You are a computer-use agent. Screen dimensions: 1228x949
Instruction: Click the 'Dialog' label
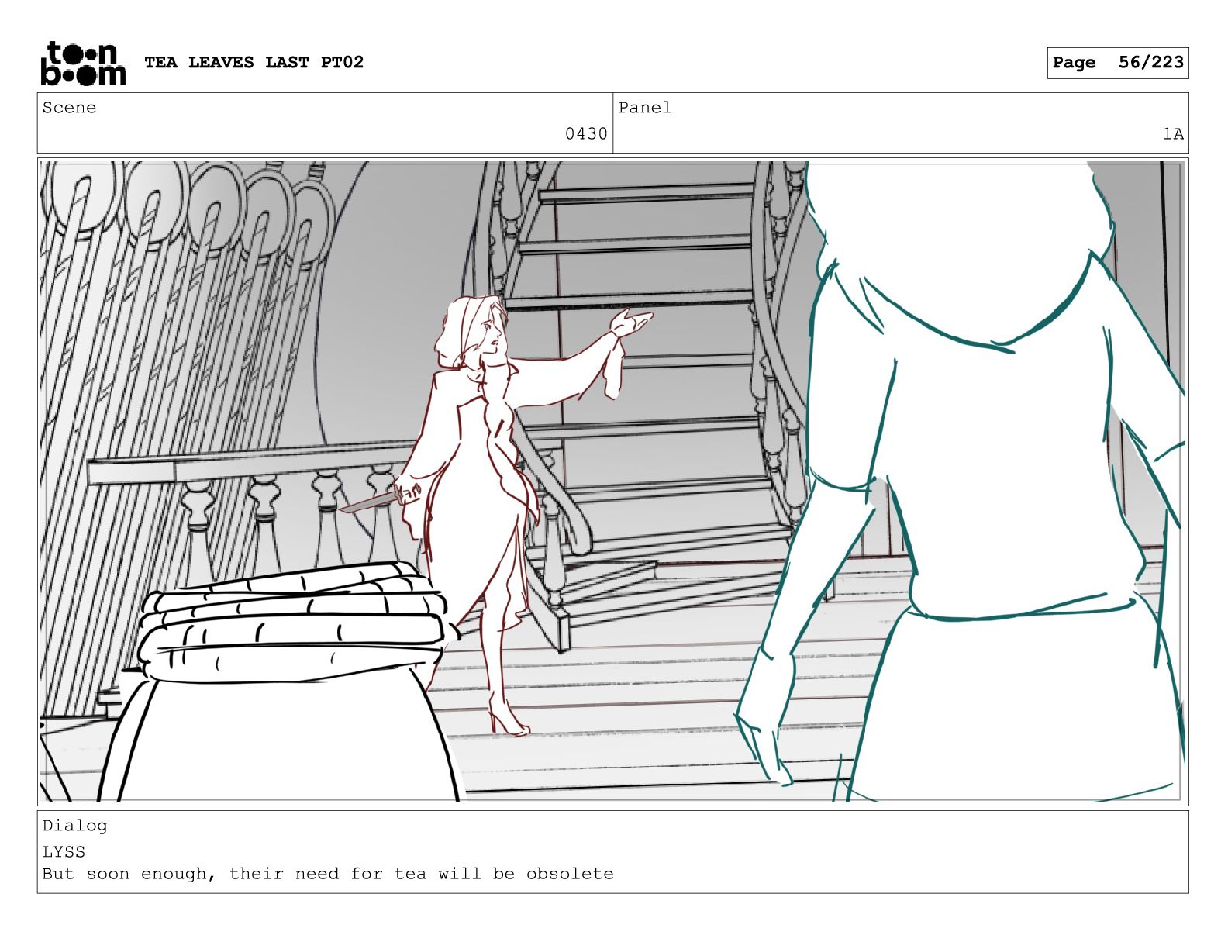click(75, 826)
